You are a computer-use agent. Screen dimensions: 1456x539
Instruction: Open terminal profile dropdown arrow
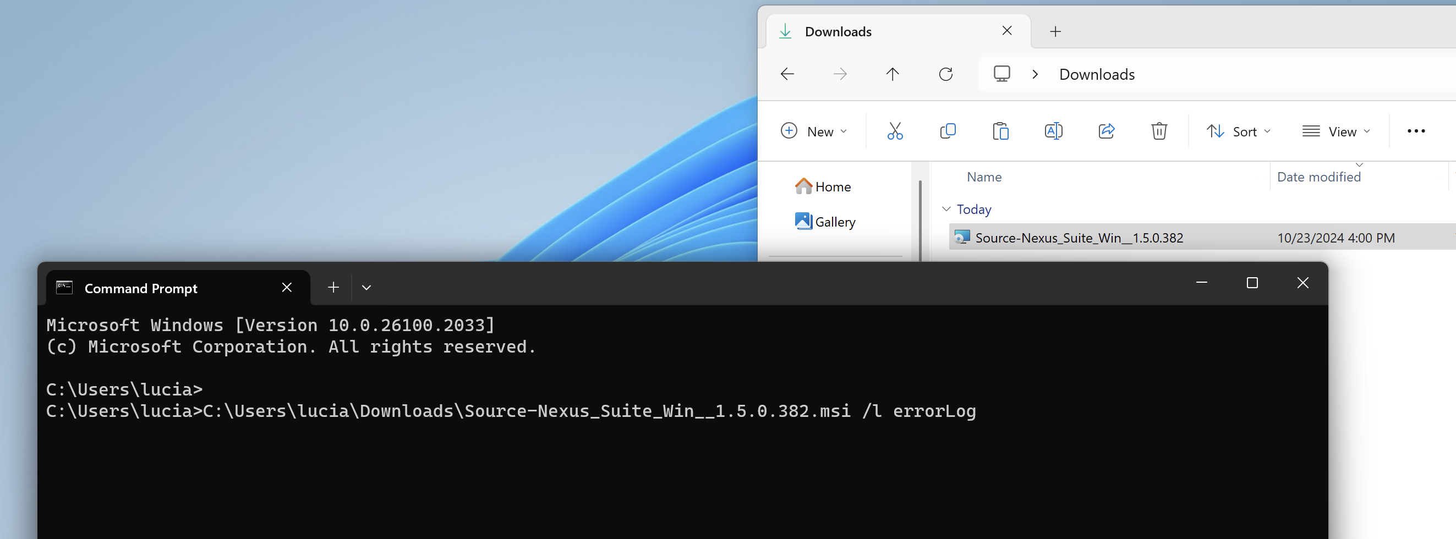click(366, 288)
